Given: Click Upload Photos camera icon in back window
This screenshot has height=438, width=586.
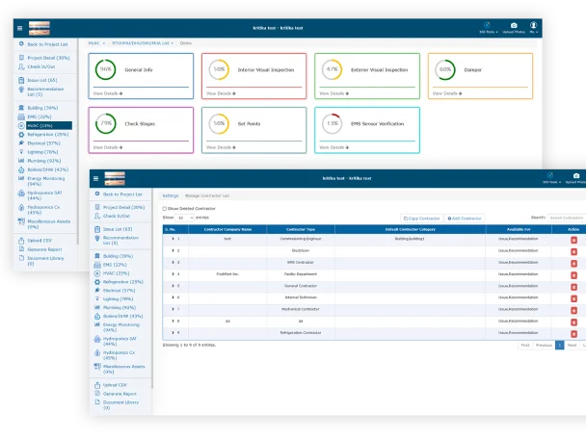Looking at the screenshot, I should [514, 25].
